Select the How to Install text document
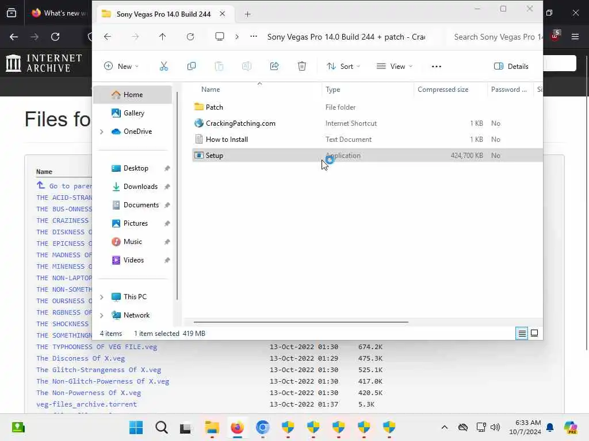 click(x=367, y=140)
